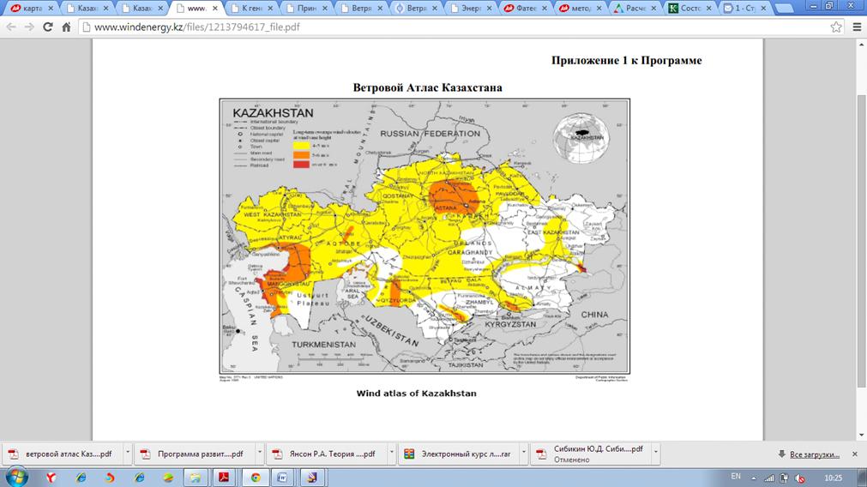Expand menu for Электронный курс rar download
Screen dimensions: 867x487
point(523,454)
